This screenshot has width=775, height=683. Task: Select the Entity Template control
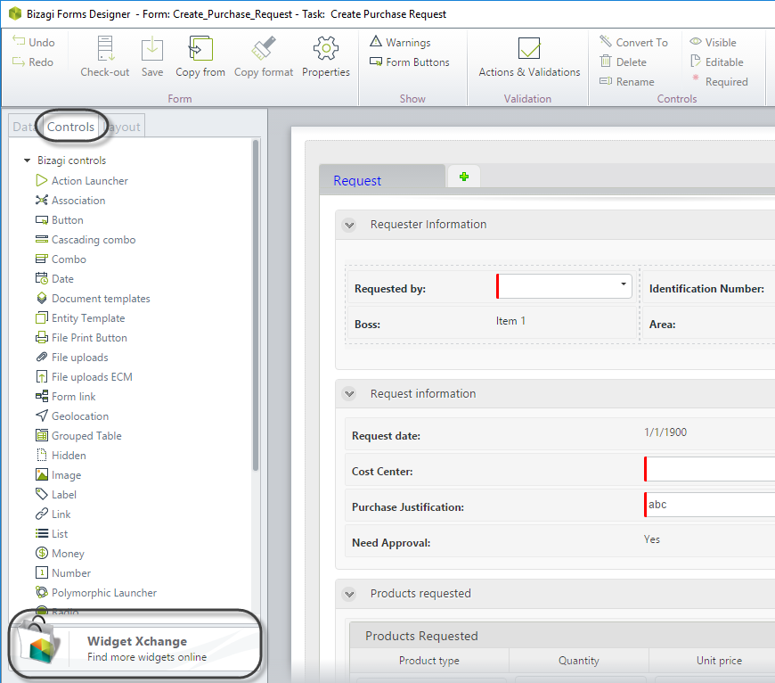click(x=80, y=318)
